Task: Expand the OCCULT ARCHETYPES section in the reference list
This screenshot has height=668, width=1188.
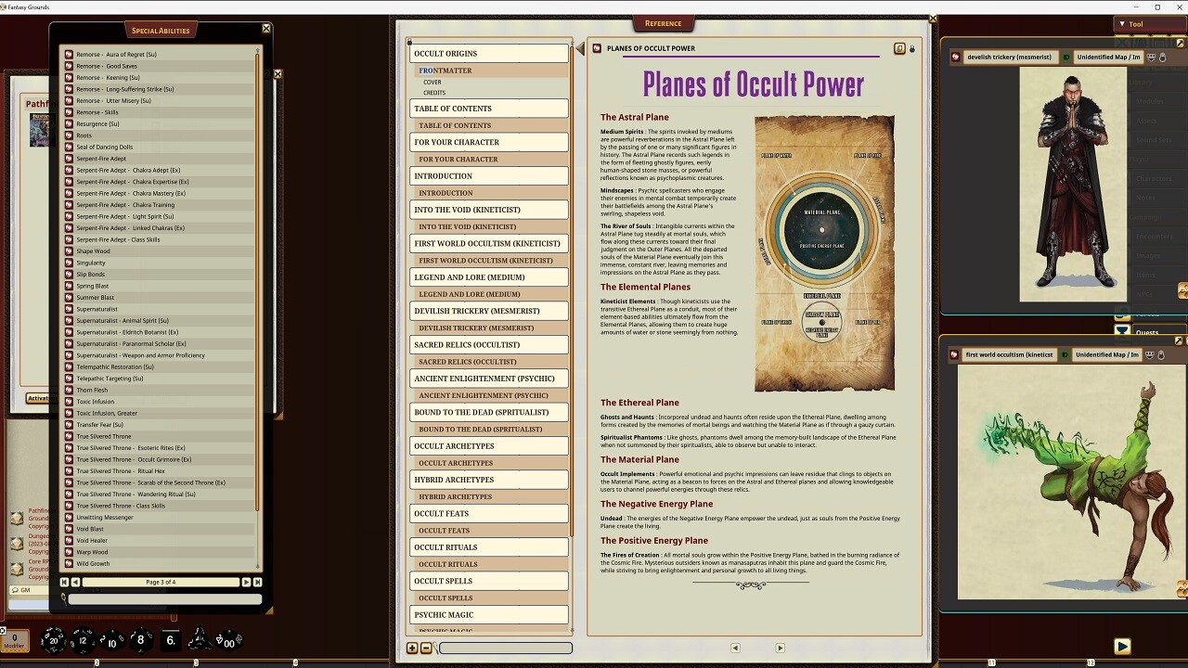Action: 489,444
